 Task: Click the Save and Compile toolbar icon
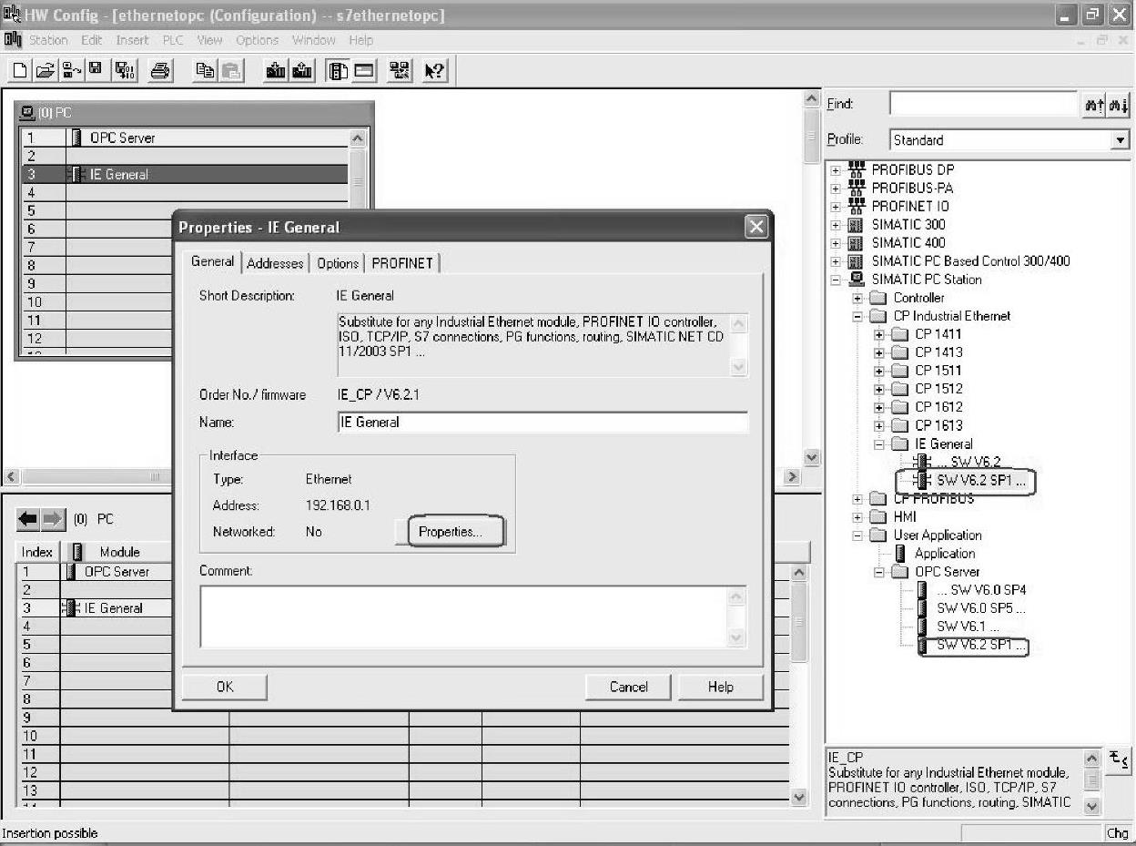119,70
